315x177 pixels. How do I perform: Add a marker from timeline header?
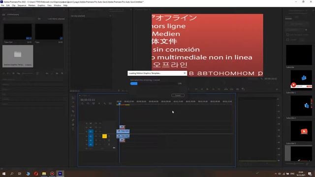click(x=99, y=104)
